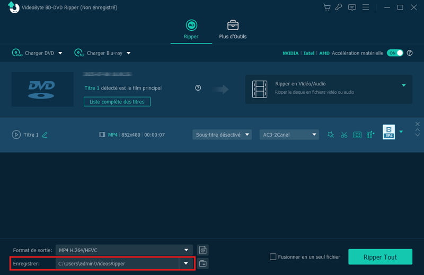Switch to the Plus d'Outils tab
The image size is (424, 275).
[x=233, y=30]
